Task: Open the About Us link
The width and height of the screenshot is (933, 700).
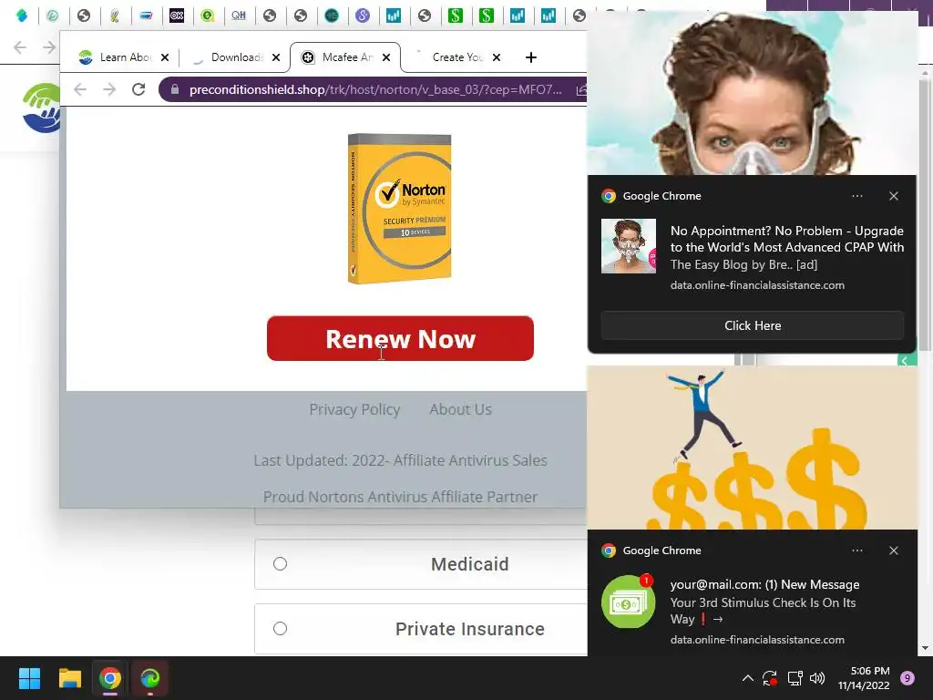Action: point(460,409)
